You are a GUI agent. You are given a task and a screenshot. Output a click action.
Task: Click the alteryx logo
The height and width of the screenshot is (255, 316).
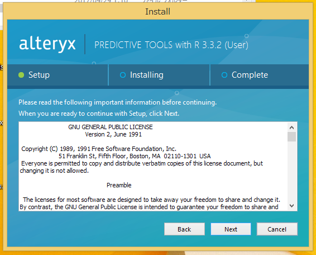tap(47, 44)
